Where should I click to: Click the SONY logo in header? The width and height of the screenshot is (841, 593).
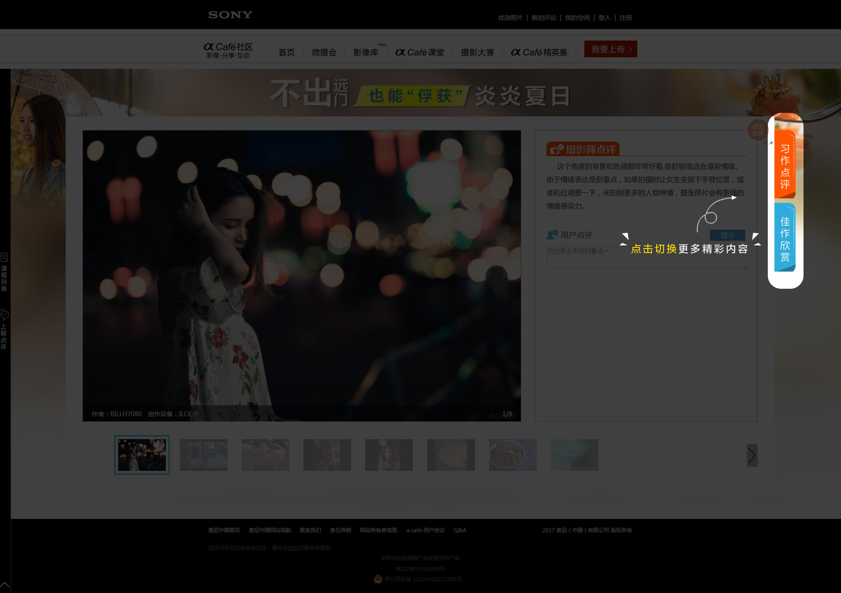pyautogui.click(x=230, y=15)
